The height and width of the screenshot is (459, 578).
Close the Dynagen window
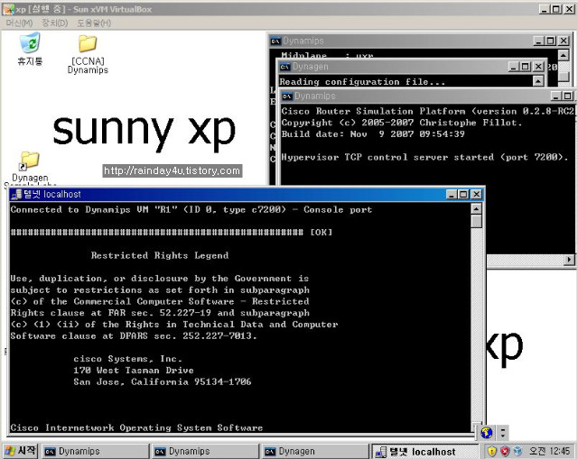coord(538,67)
